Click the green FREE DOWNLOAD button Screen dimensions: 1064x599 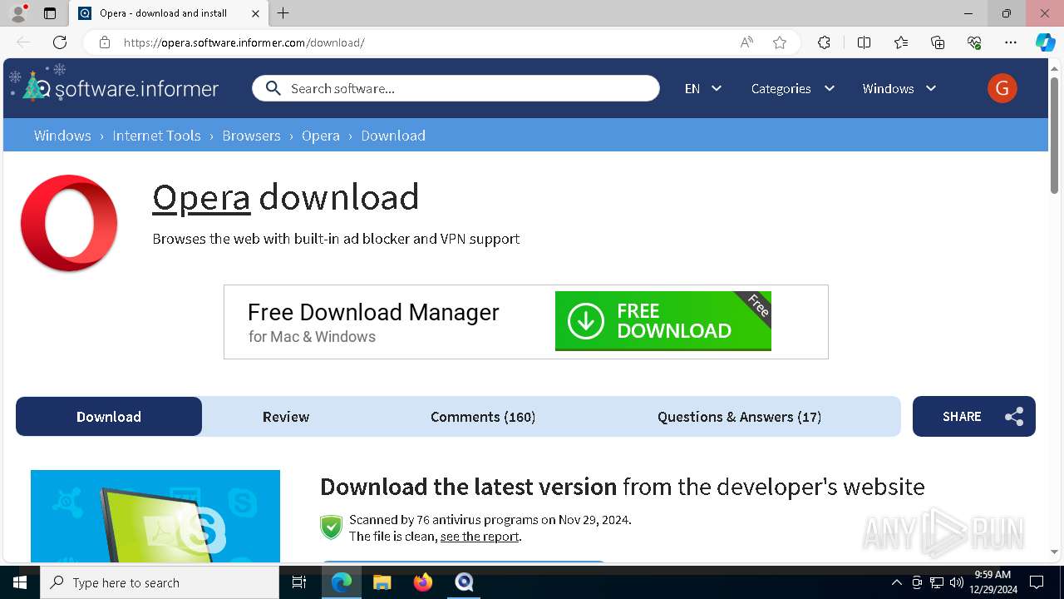663,321
